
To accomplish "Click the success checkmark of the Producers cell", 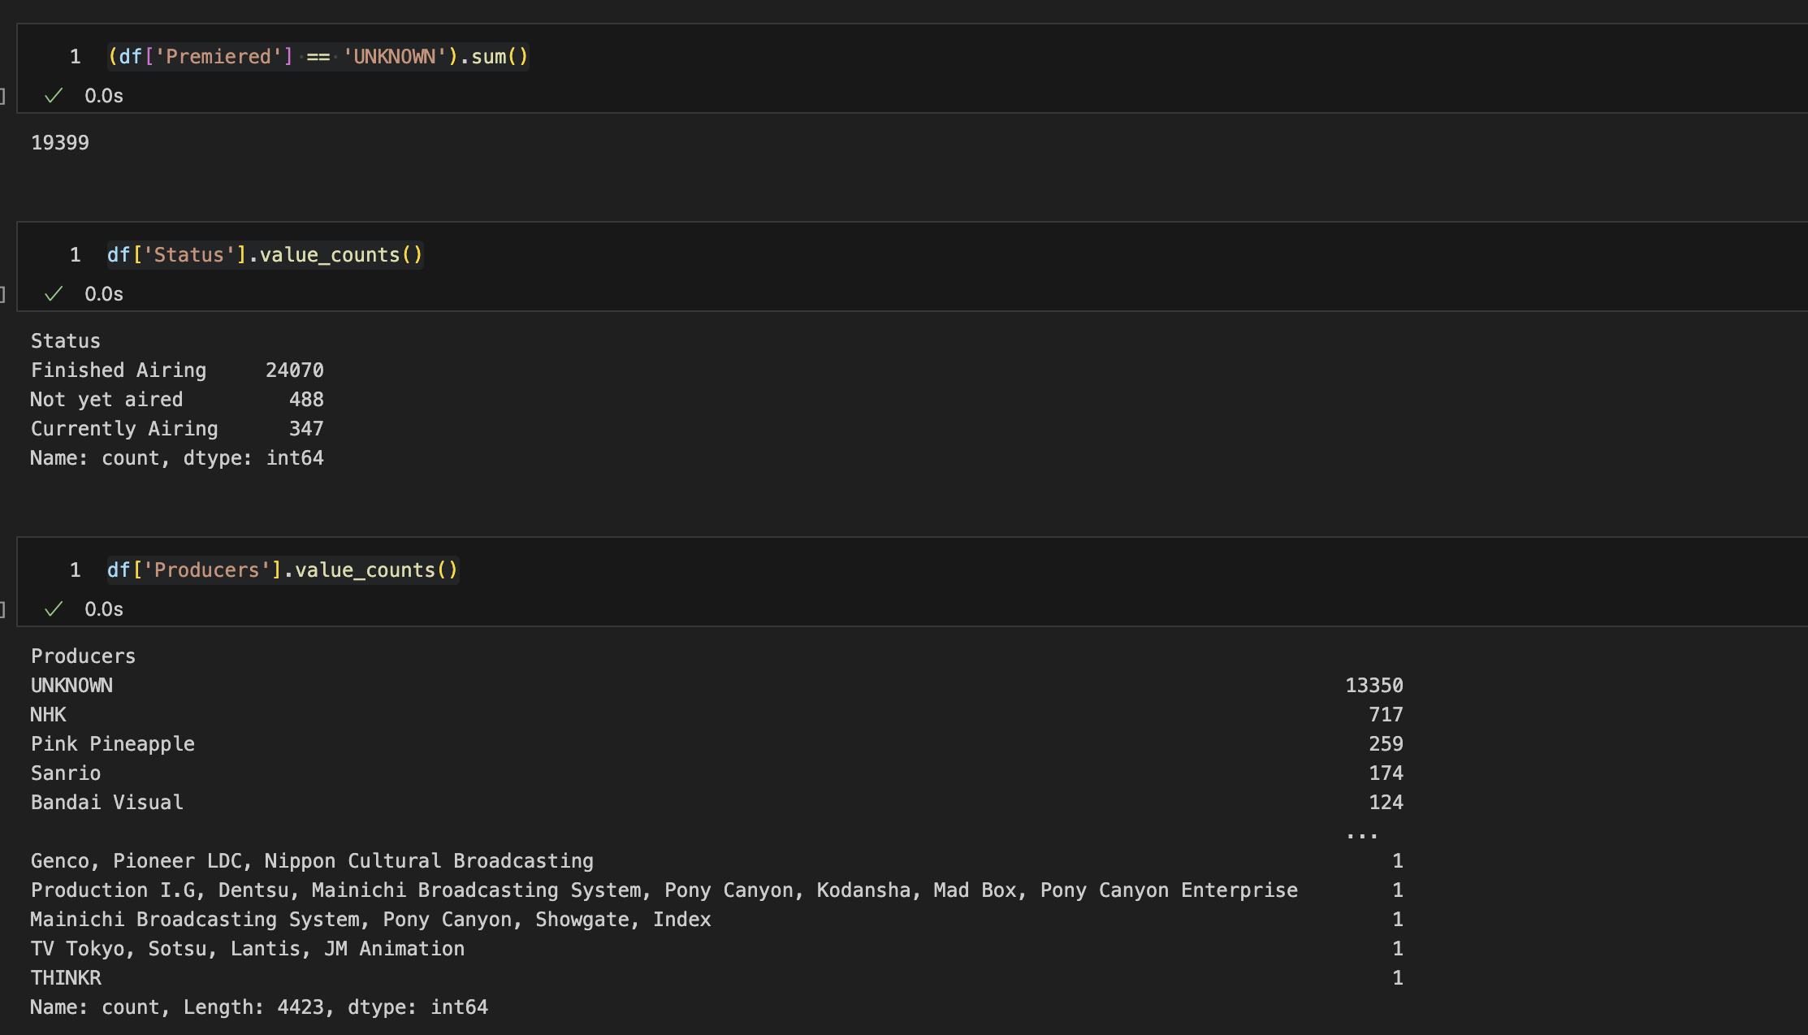I will [x=54, y=609].
